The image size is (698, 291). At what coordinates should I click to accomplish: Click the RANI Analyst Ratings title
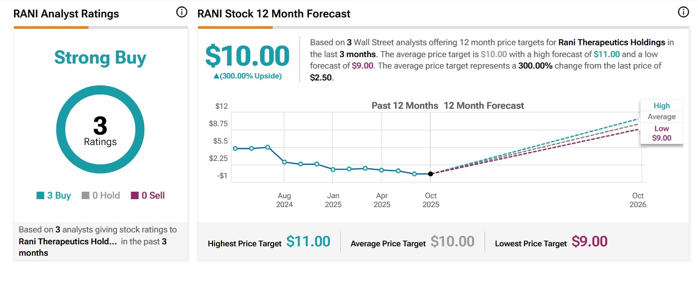tap(66, 13)
